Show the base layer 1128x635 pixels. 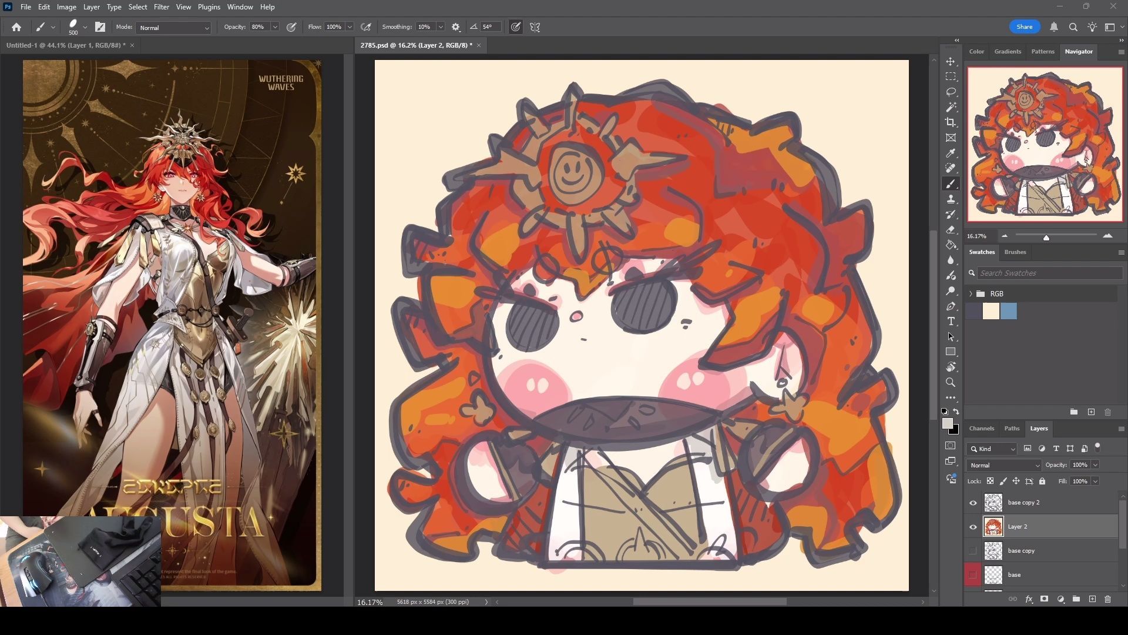973,575
